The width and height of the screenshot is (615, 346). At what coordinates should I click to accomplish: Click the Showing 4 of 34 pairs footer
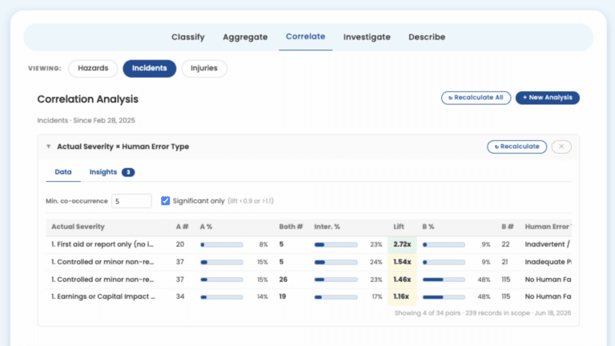click(482, 313)
